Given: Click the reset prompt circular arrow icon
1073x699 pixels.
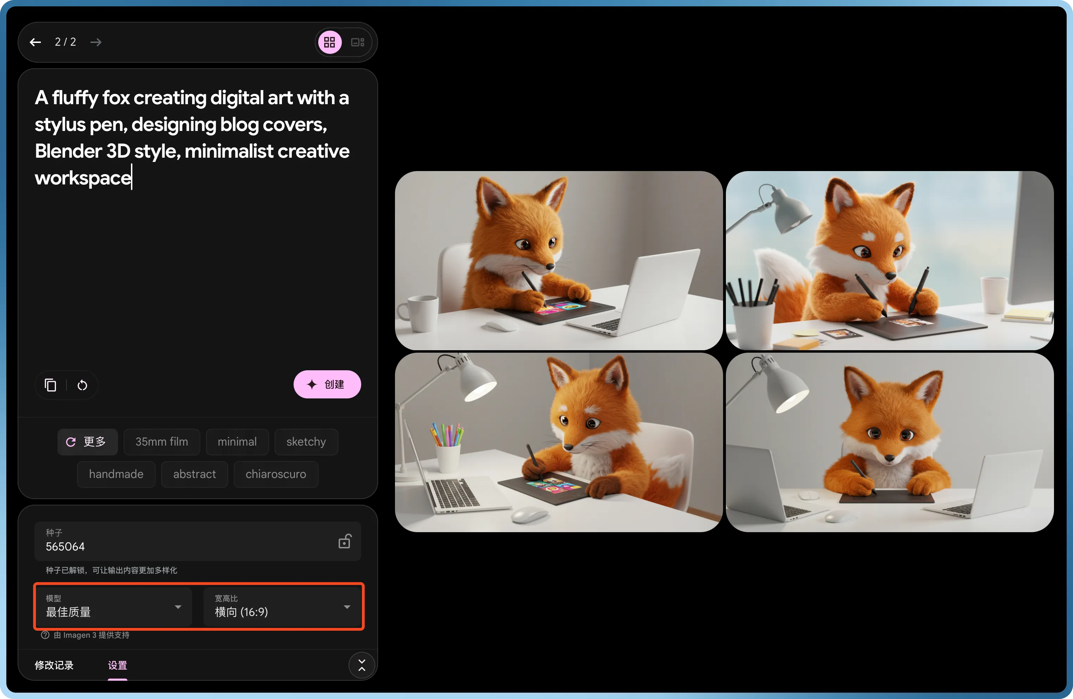Looking at the screenshot, I should tap(82, 385).
